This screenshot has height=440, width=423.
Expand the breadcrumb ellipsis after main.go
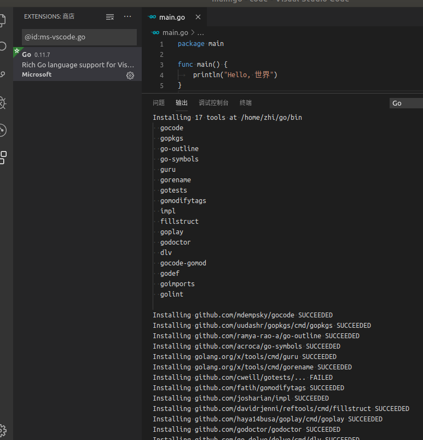(200, 33)
